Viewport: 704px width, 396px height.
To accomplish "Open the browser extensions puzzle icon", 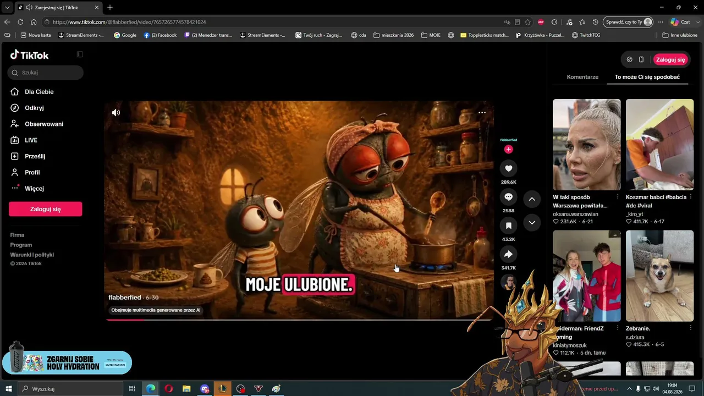I will tap(554, 22).
